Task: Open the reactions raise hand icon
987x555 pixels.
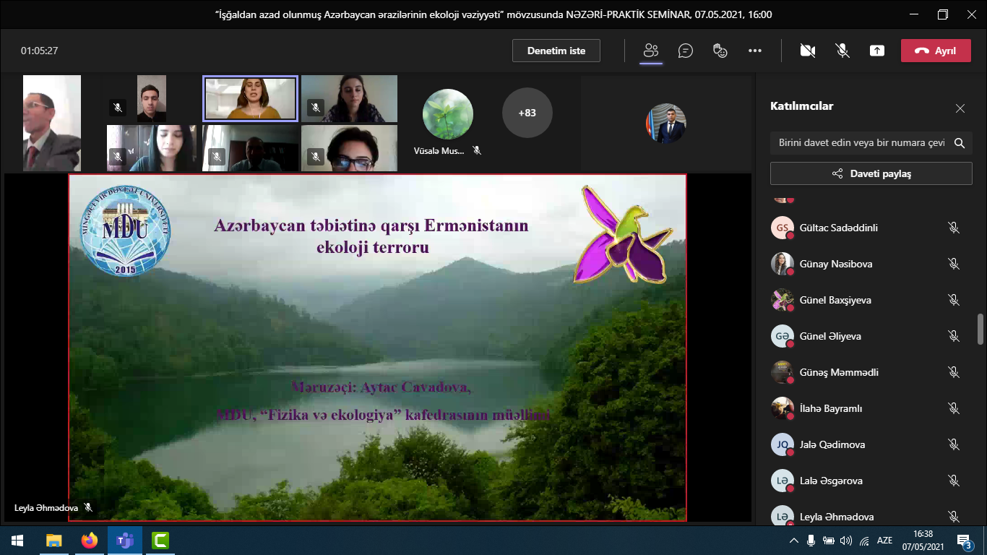Action: [x=720, y=51]
